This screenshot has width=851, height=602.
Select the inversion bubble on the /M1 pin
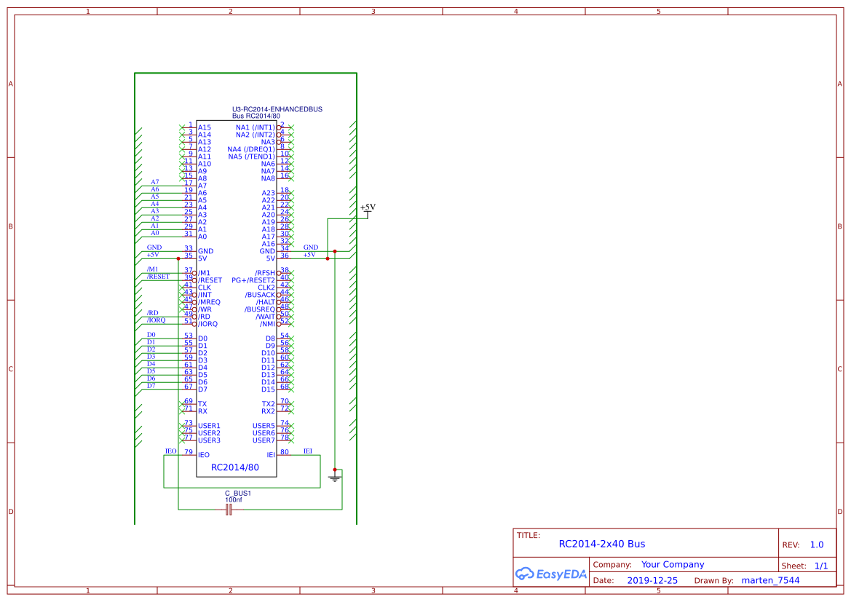(x=194, y=273)
